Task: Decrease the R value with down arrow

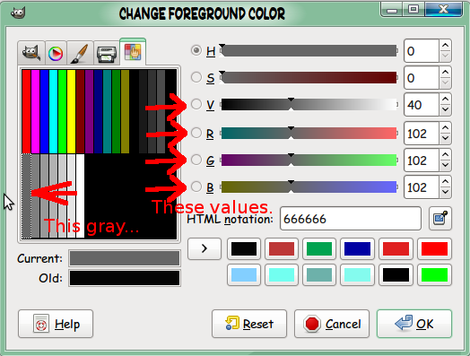Action: [x=445, y=138]
